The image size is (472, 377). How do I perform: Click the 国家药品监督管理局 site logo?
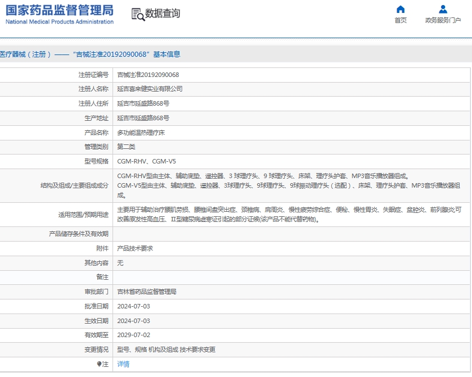point(60,10)
